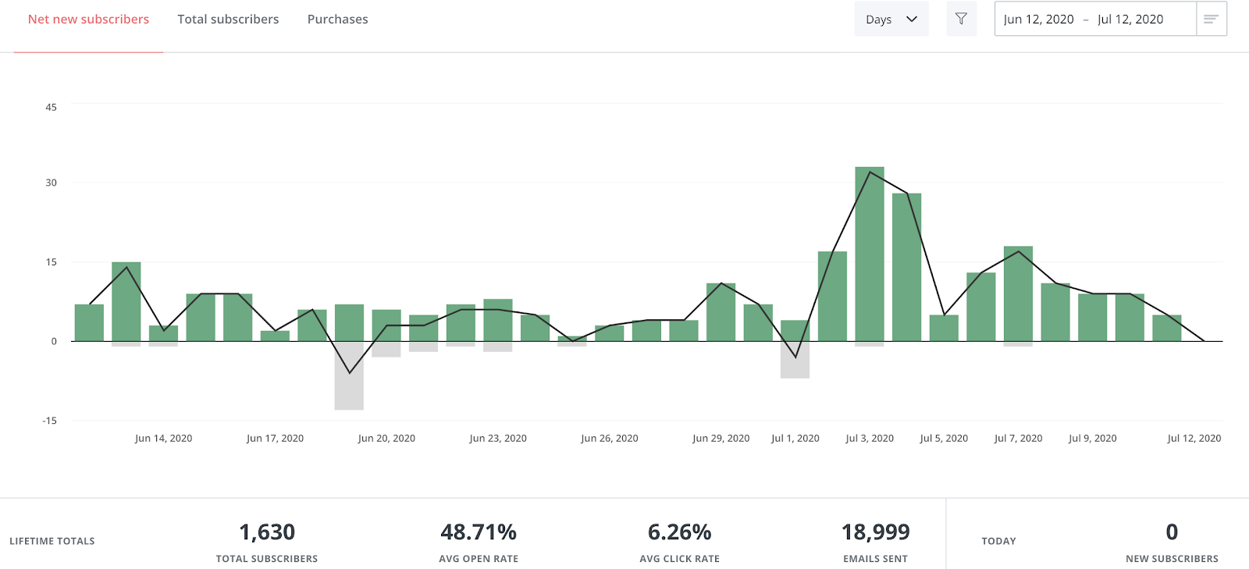
Task: Click the x-axis label Jul 1, 2020
Action: tap(795, 439)
